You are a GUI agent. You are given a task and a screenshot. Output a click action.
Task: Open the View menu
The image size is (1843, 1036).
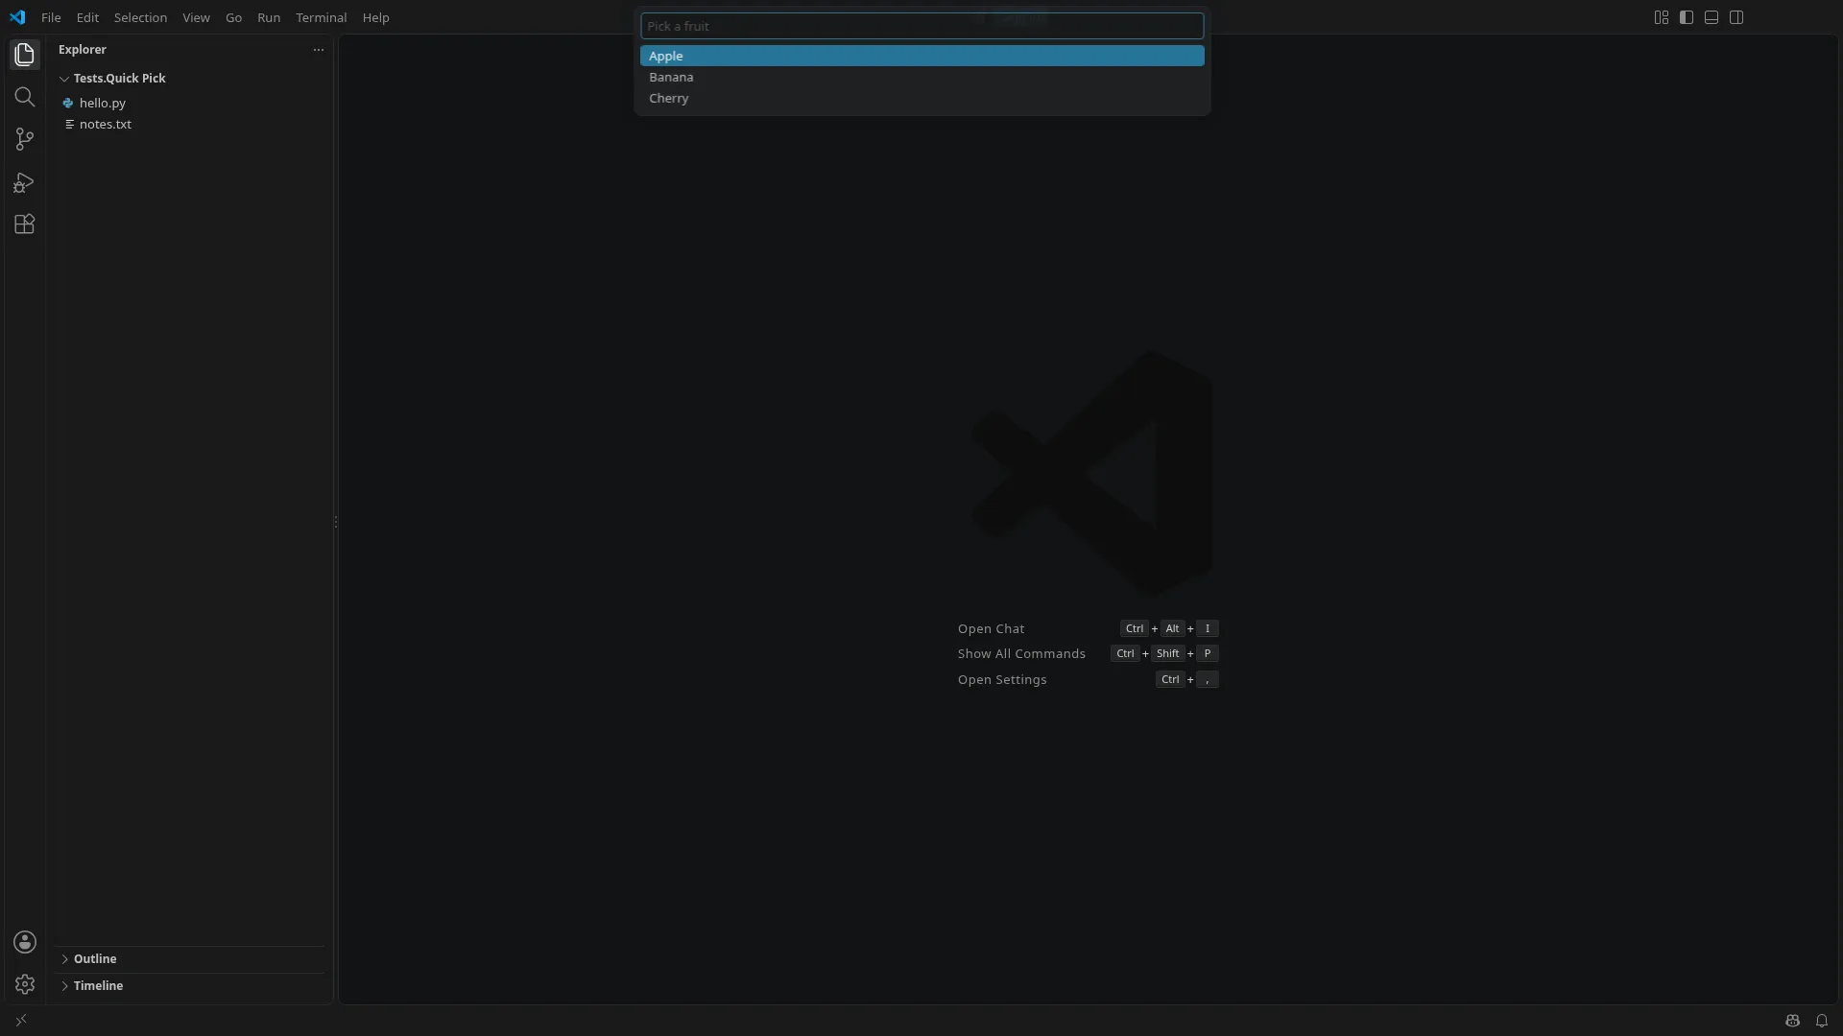coord(196,17)
